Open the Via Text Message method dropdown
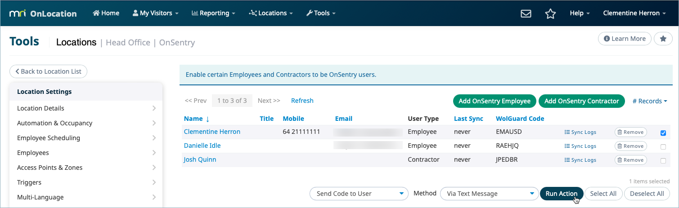Image resolution: width=679 pixels, height=208 pixels. tap(489, 194)
